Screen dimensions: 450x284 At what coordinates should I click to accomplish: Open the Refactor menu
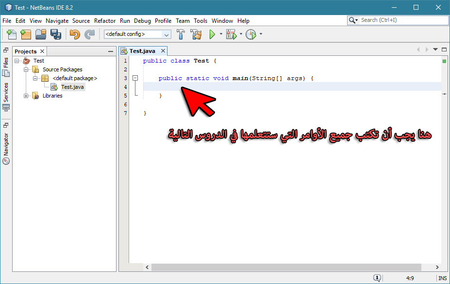point(105,21)
